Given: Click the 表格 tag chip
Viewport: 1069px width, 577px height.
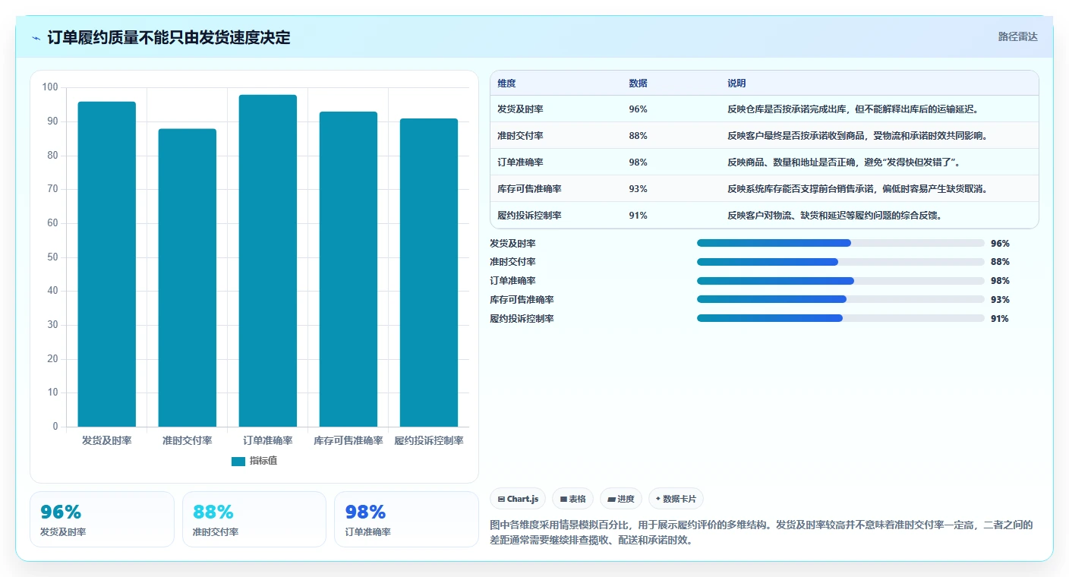Looking at the screenshot, I should coord(573,499).
